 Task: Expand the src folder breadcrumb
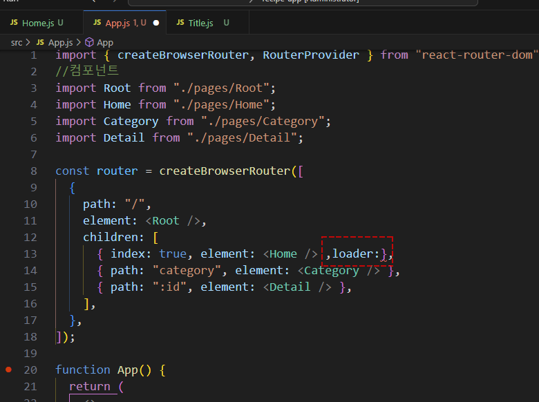(17, 42)
